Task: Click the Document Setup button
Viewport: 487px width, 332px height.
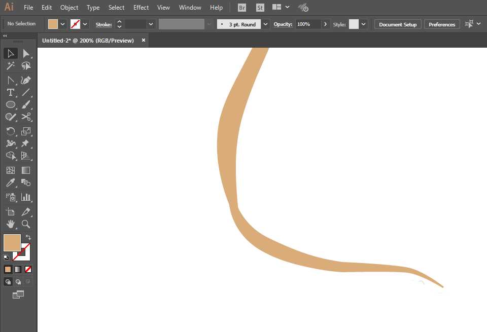Action: [x=397, y=24]
